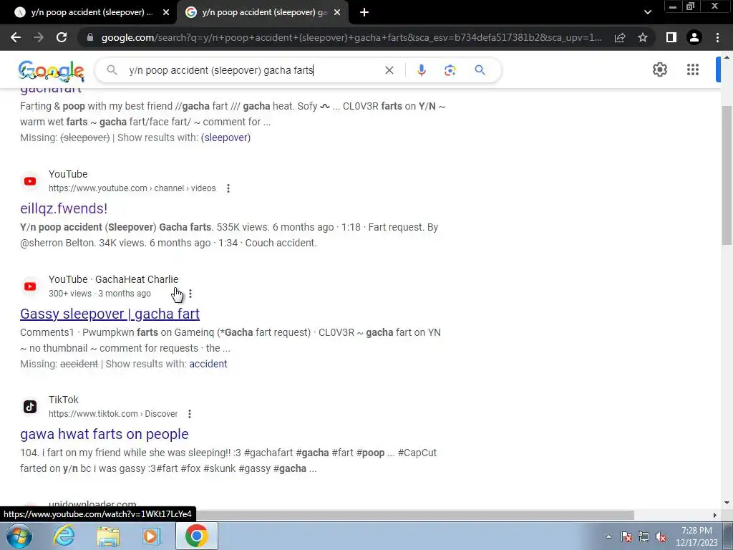The width and height of the screenshot is (733, 550).
Task: Open options for eillqz.fwends result
Action: 228,188
